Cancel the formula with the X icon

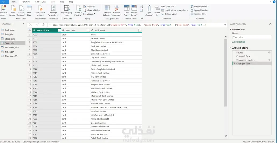(31, 25)
